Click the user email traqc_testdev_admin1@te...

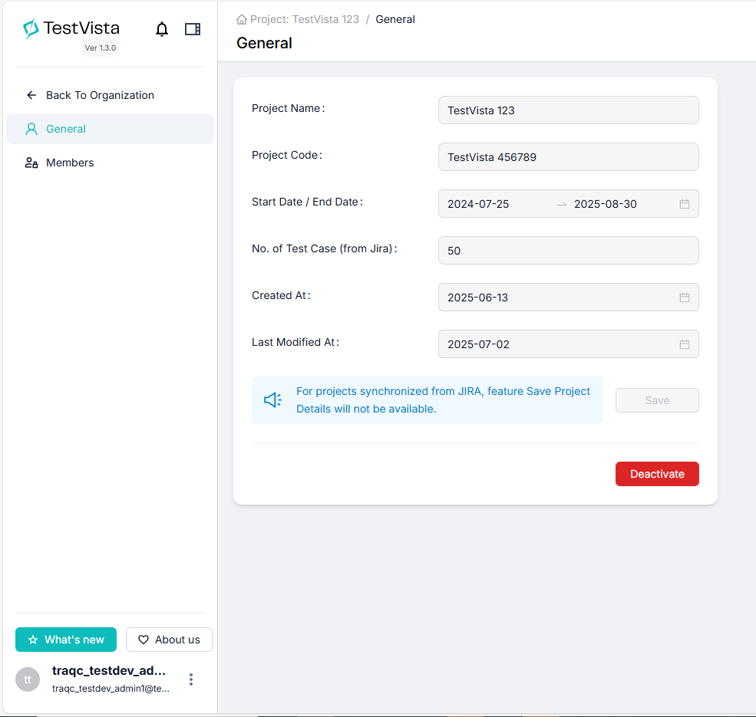[x=111, y=689]
